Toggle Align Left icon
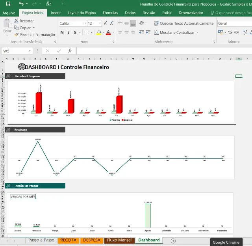Screen dimensions: 252x246 pos(120,32)
